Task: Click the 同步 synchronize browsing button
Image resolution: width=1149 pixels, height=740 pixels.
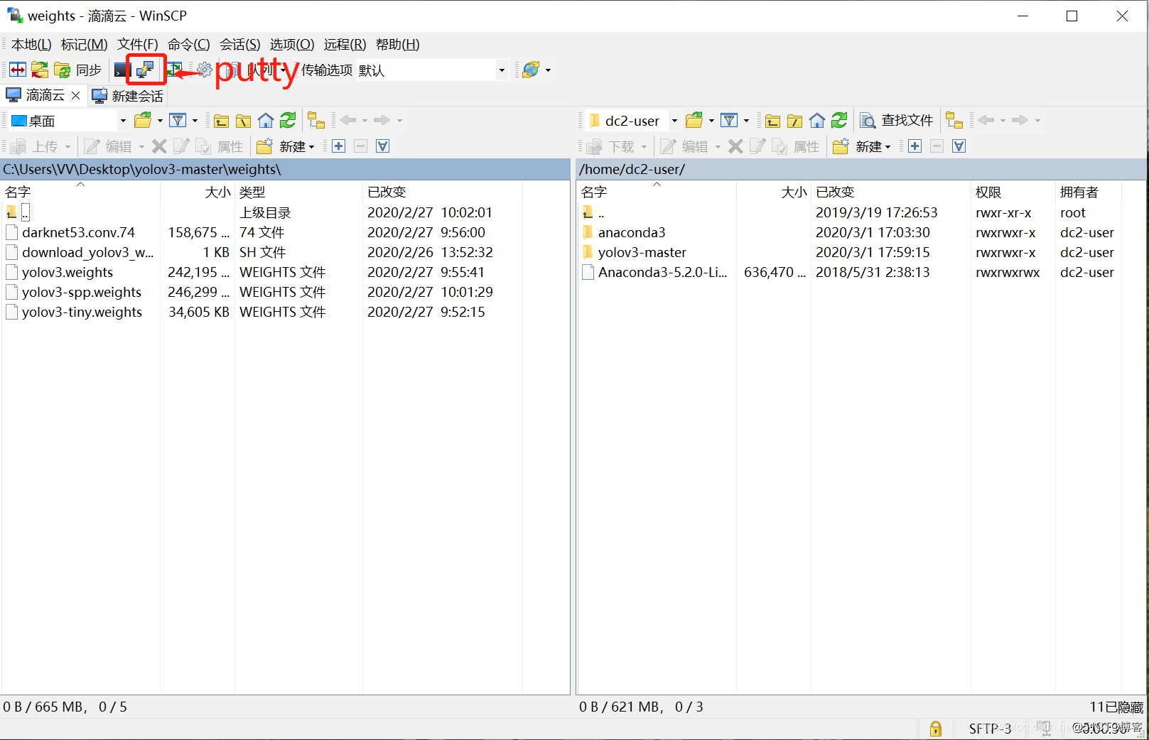Action: (78, 70)
